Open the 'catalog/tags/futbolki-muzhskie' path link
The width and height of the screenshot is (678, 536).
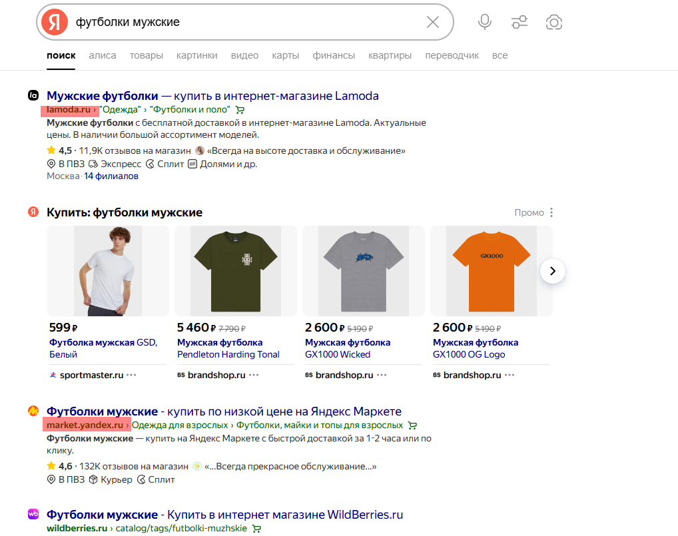point(181,528)
